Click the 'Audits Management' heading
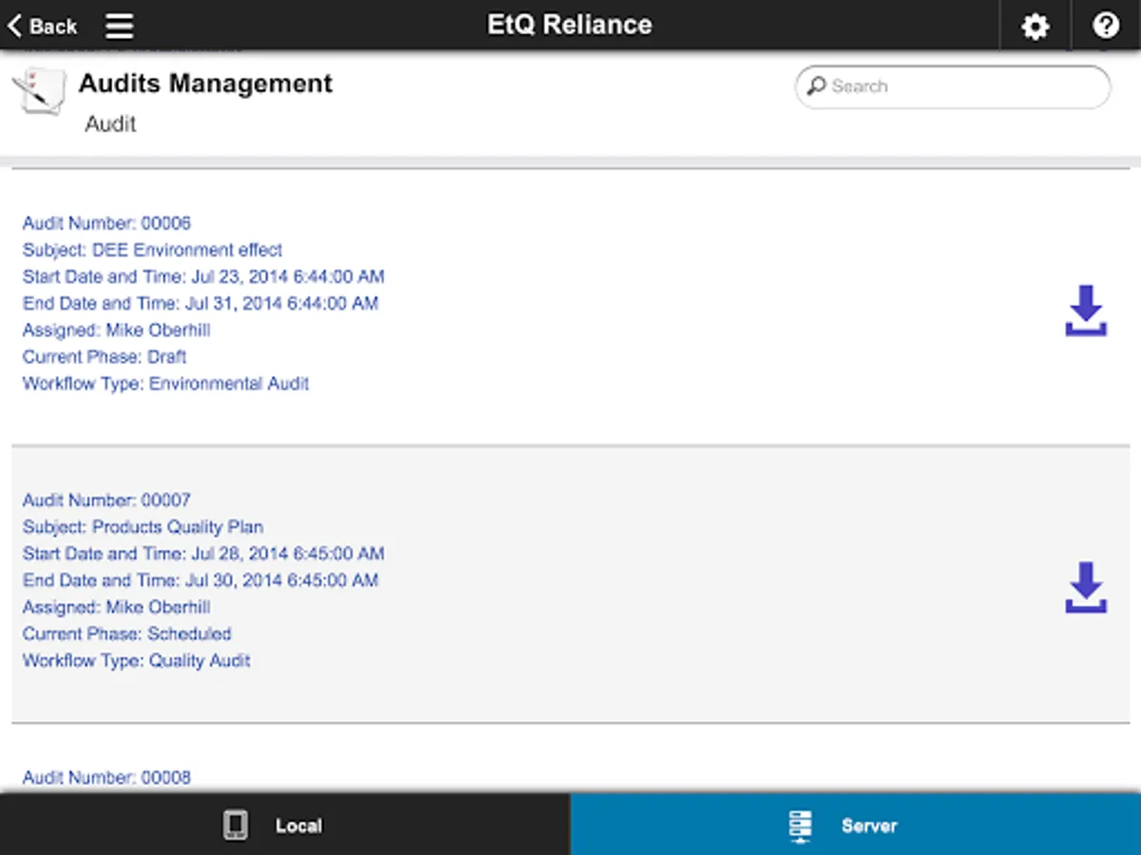Screen dimensions: 1141x855 point(205,84)
